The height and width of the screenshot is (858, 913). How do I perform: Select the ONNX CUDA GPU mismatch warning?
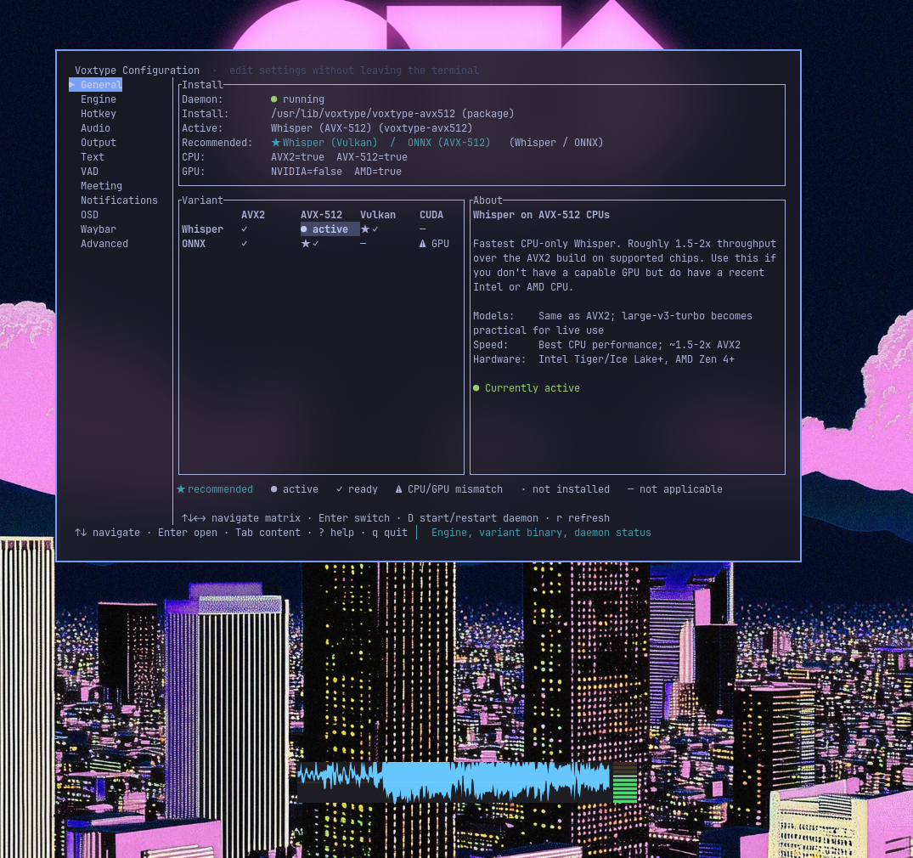434,244
